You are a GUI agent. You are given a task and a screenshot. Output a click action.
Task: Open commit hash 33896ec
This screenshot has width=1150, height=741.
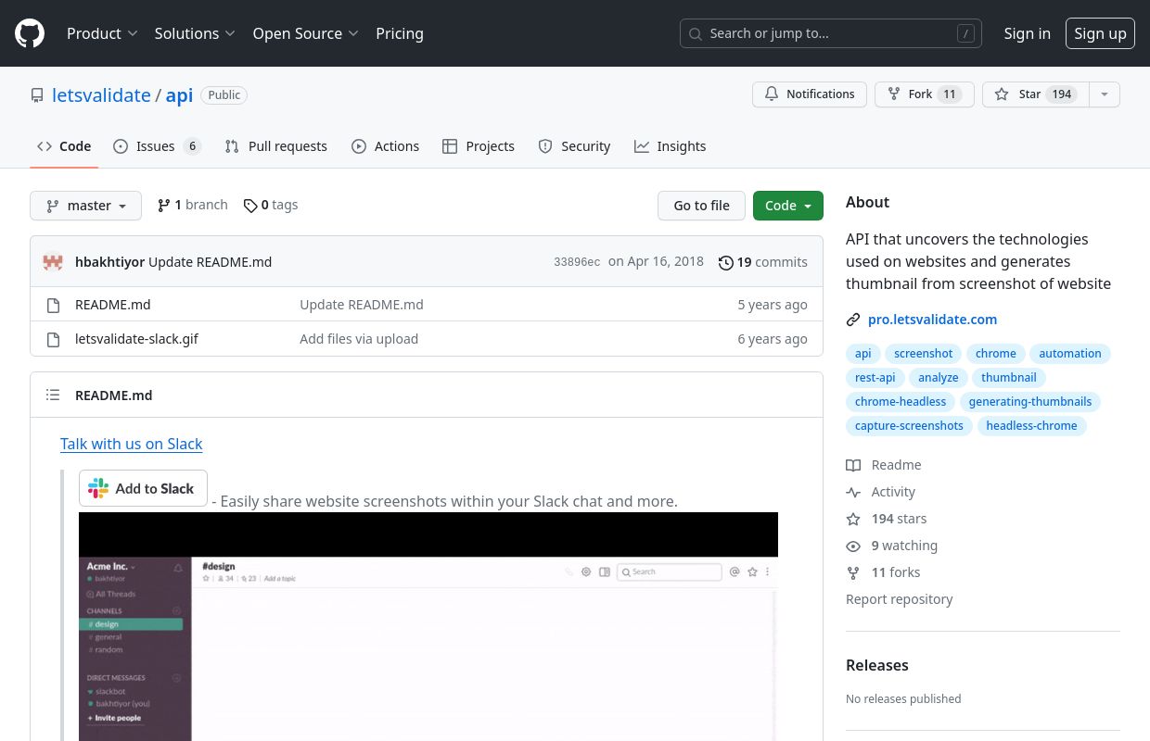(577, 262)
